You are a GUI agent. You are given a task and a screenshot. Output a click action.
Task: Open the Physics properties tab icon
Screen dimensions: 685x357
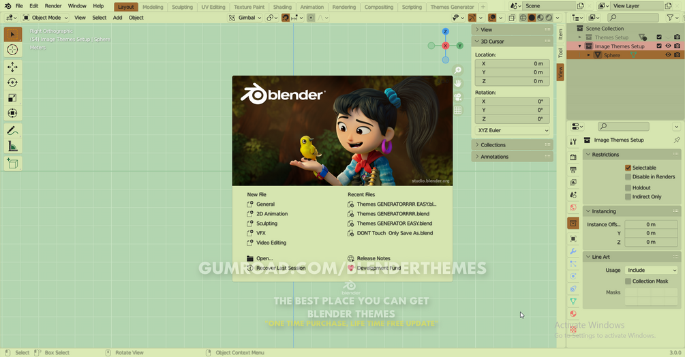click(x=573, y=276)
